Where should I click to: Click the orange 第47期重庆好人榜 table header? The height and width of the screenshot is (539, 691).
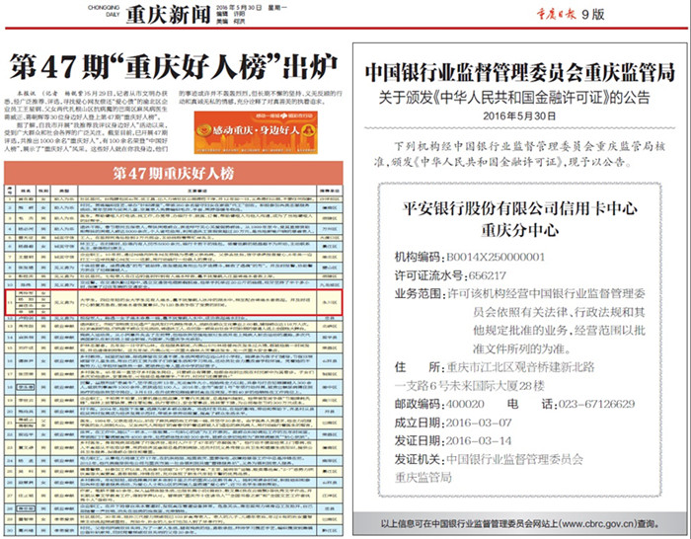(175, 174)
